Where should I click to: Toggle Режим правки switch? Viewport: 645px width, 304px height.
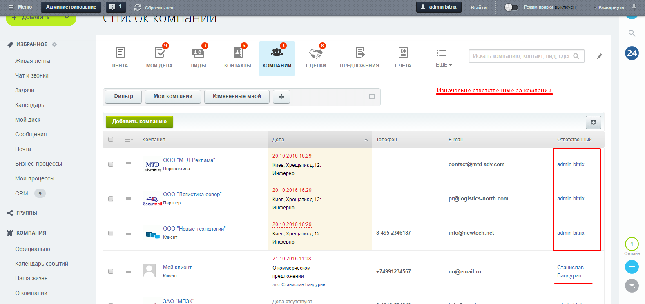click(x=511, y=7)
